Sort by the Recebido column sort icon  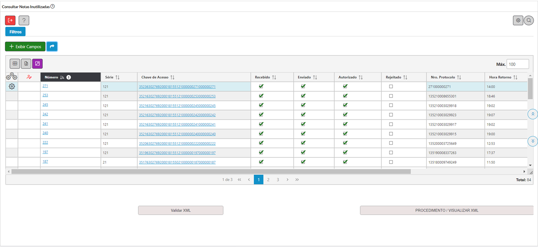point(274,77)
